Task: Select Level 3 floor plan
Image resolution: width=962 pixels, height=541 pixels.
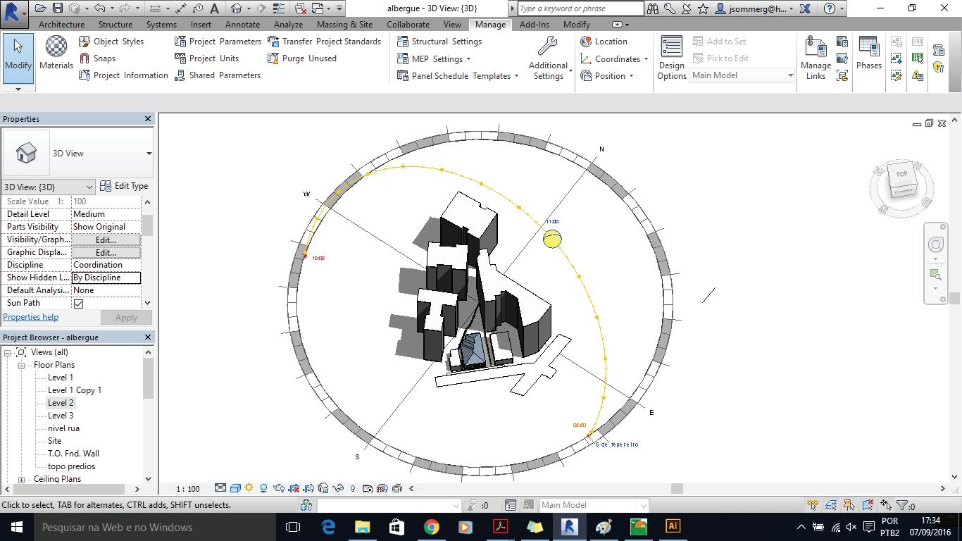Action: click(61, 416)
